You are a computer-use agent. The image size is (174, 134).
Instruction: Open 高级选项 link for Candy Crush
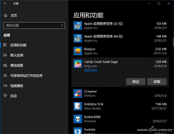point(90,70)
